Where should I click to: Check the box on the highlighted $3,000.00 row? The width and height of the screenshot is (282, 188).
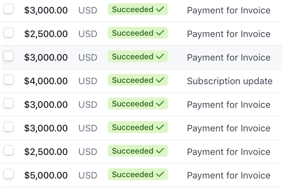point(9,56)
